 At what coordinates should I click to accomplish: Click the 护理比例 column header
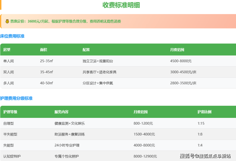[204, 112]
